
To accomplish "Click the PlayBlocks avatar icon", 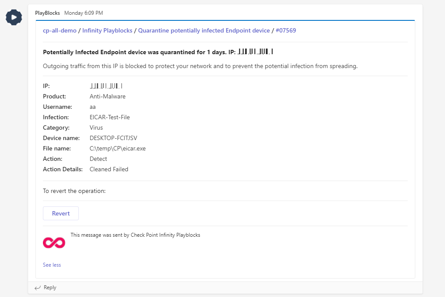I will pos(13,17).
